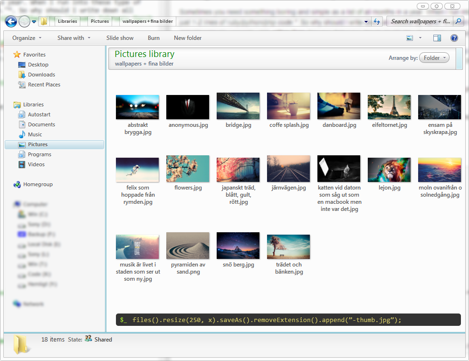Toggle the preview pane
Viewport: 469px width, 361px height.
(x=437, y=38)
